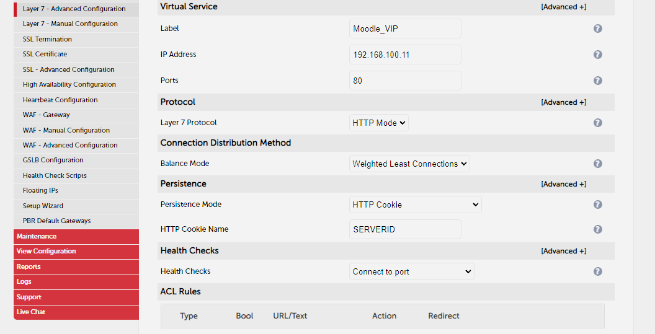The image size is (655, 334).
Task: Open help icon for Ports field
Action: coord(598,81)
